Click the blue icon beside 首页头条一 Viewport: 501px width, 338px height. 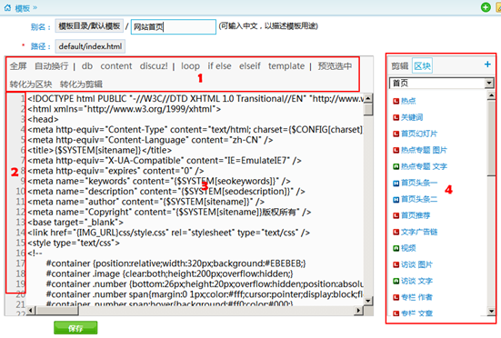pos(396,183)
